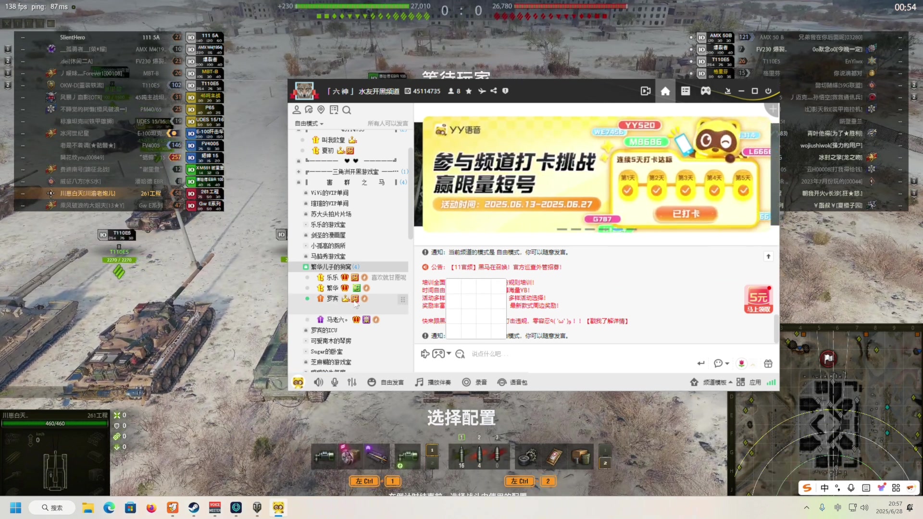The height and width of the screenshot is (519, 923).
Task: Open the 频道模板 template menu
Action: pyautogui.click(x=711, y=383)
